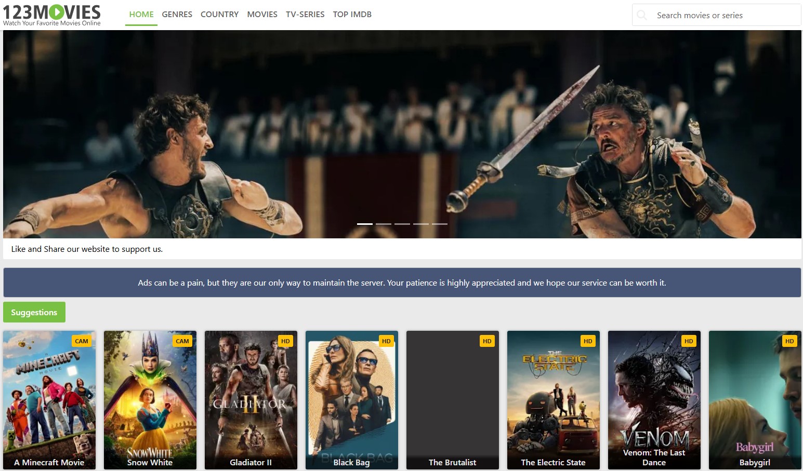Open the Snow White poster
The width and height of the screenshot is (803, 471).
click(x=150, y=400)
